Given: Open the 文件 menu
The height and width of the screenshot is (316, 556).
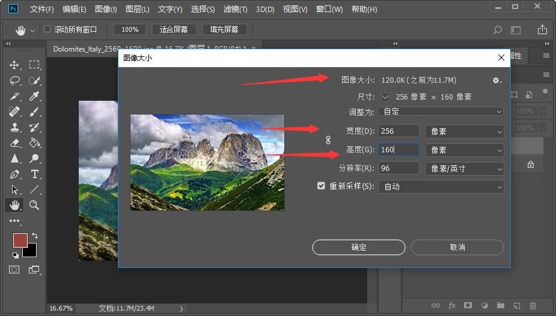Looking at the screenshot, I should (41, 9).
